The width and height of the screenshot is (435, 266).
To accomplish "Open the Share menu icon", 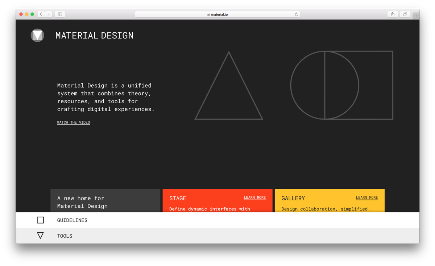I will point(393,14).
